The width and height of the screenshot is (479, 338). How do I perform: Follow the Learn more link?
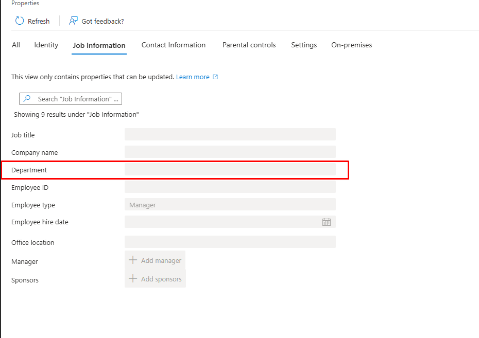tap(193, 77)
